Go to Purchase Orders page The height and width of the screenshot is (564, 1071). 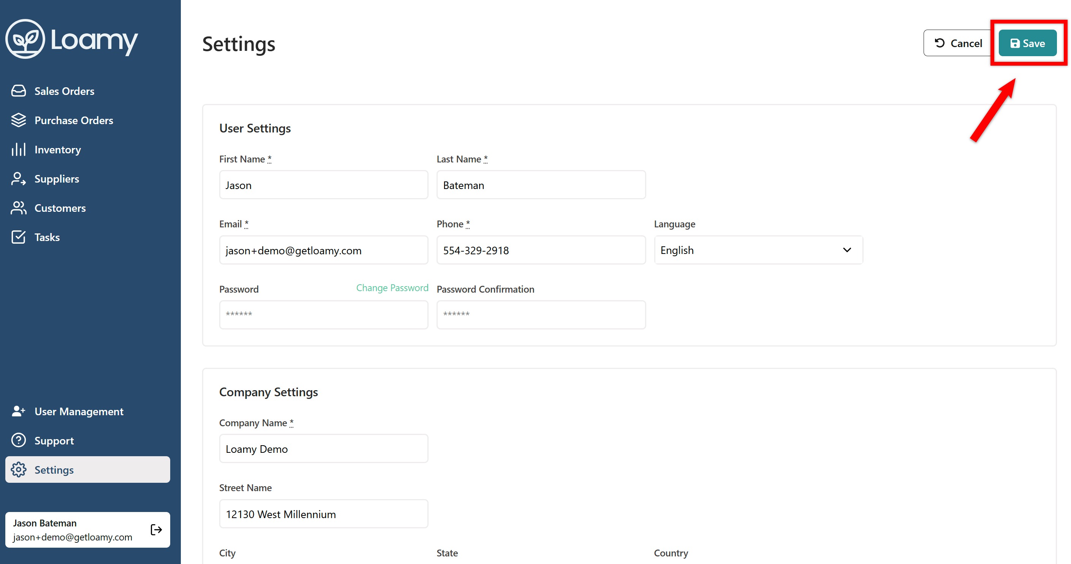88,120
